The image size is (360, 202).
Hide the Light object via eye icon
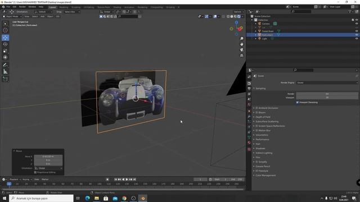(357, 39)
